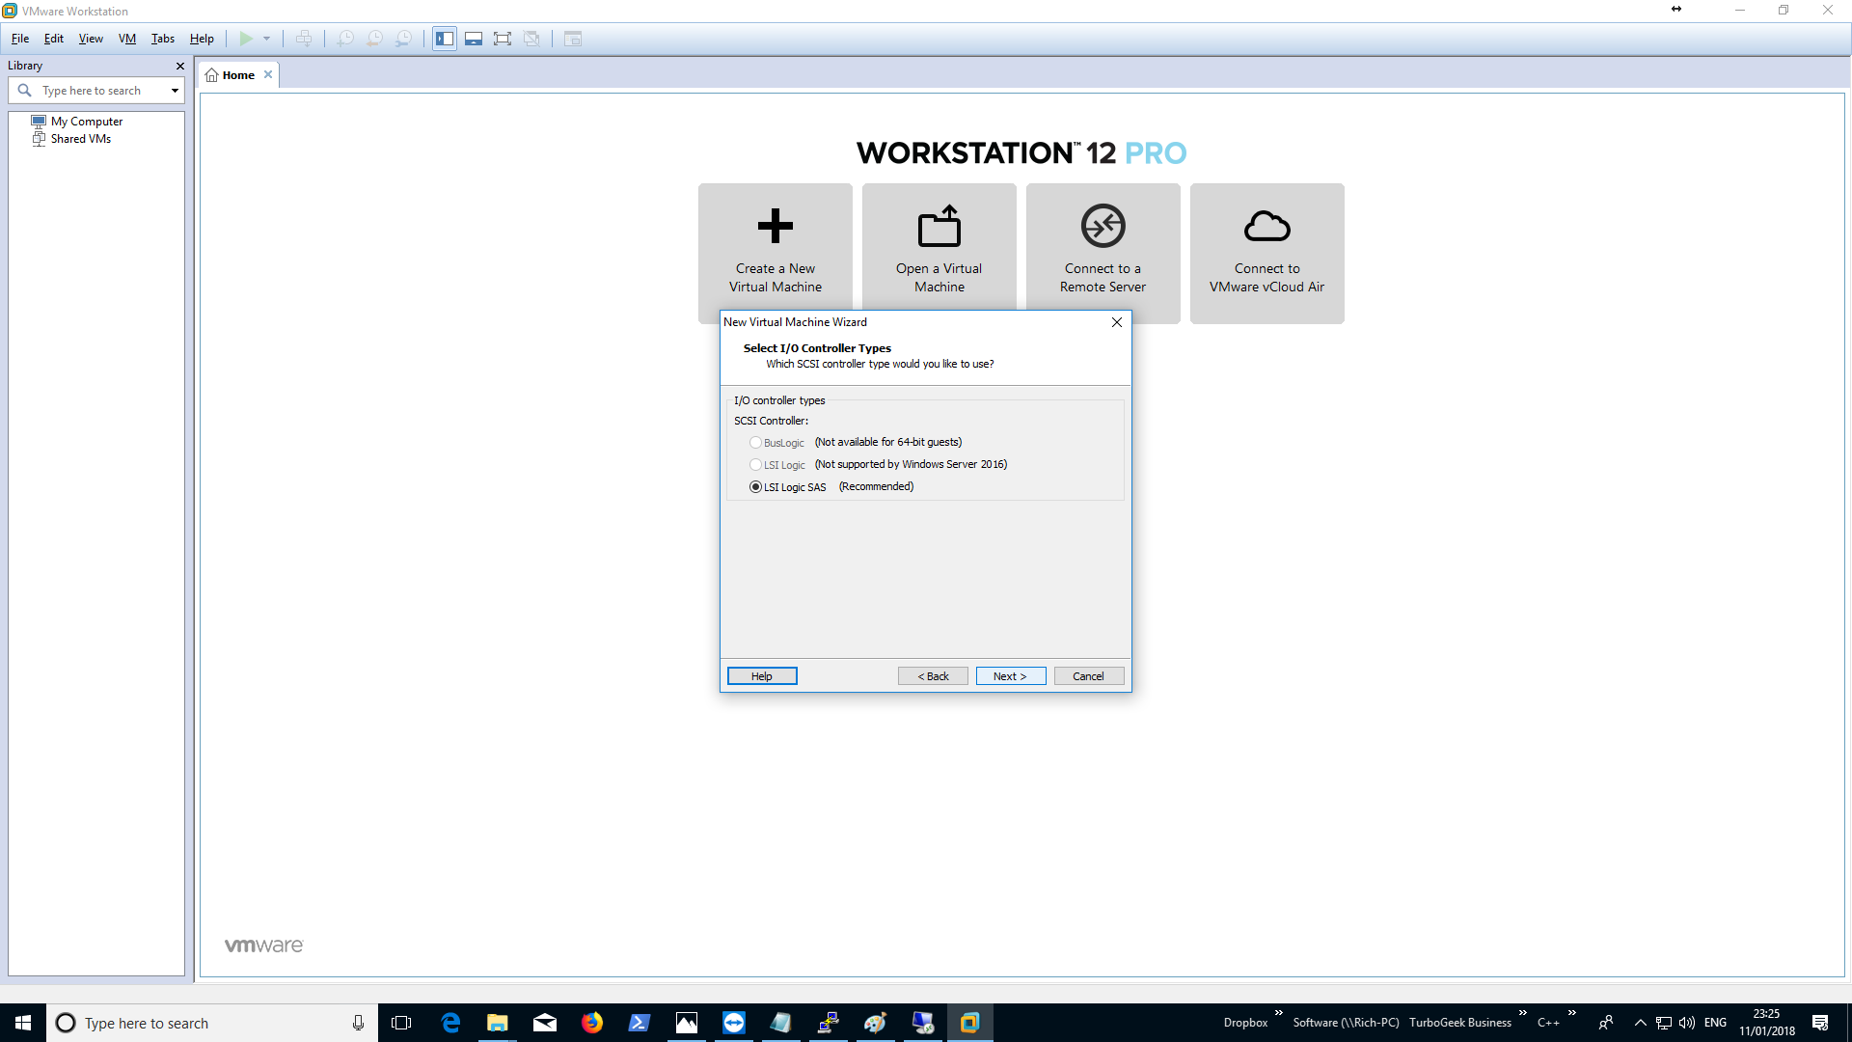
Task: Click Software (\\Rich-PC) taskbar toolbar
Action: point(1346,1023)
